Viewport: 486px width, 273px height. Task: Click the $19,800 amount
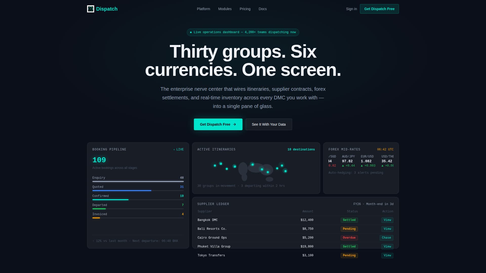(307, 247)
